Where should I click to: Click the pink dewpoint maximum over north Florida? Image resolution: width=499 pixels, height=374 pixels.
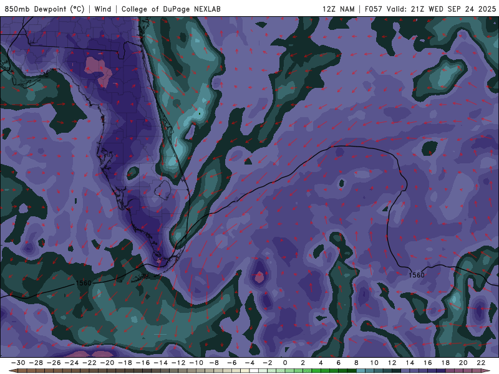pyautogui.click(x=99, y=72)
